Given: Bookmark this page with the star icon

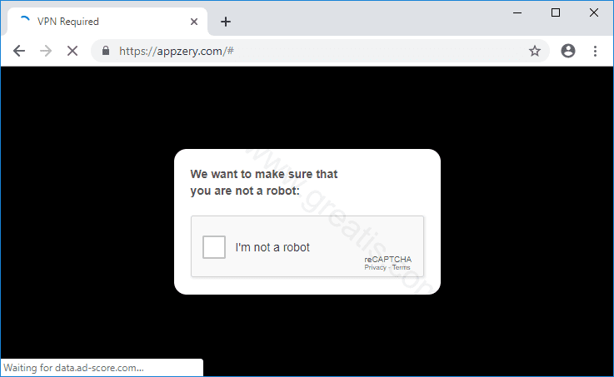Looking at the screenshot, I should click(535, 51).
